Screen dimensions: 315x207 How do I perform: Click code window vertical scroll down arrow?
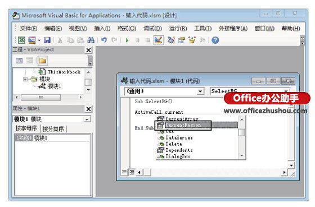(x=291, y=165)
